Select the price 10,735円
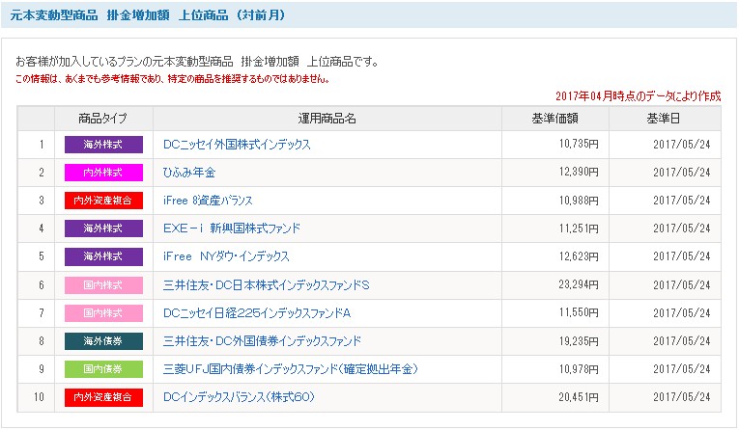 tap(579, 144)
